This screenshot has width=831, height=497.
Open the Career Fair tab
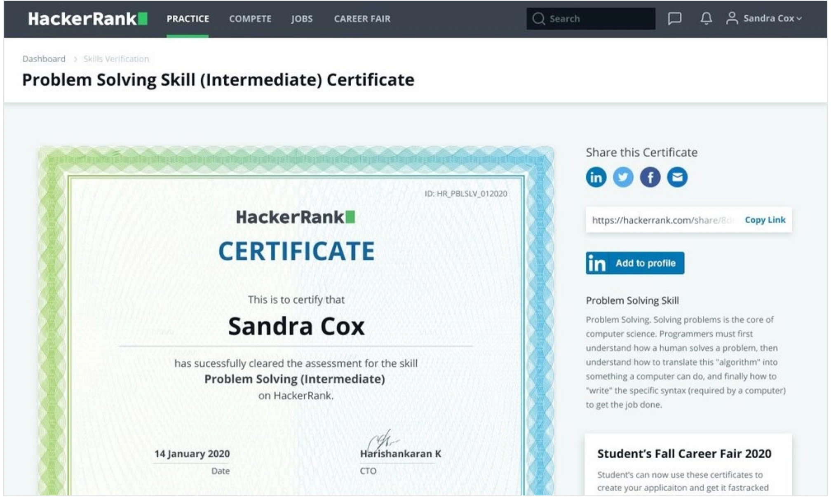(362, 19)
